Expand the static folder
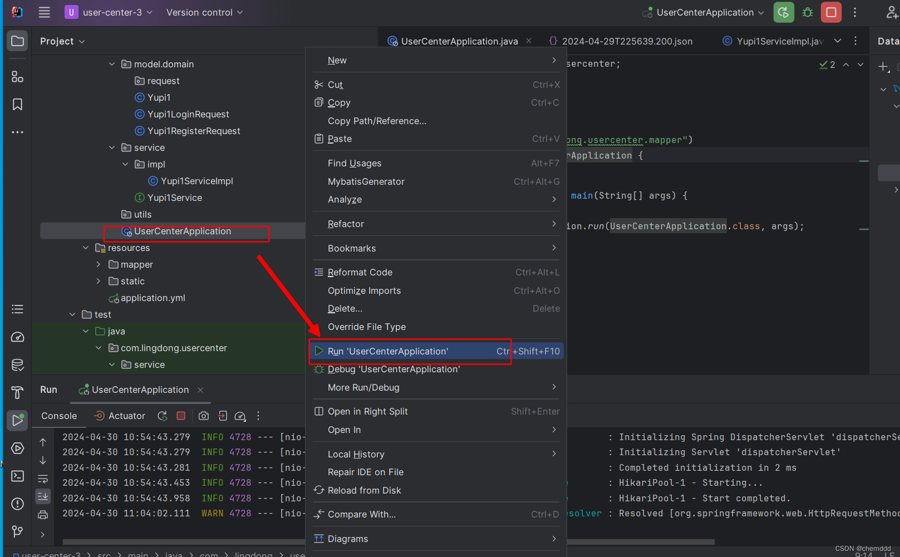Viewport: 900px width, 557px height. tap(99, 281)
